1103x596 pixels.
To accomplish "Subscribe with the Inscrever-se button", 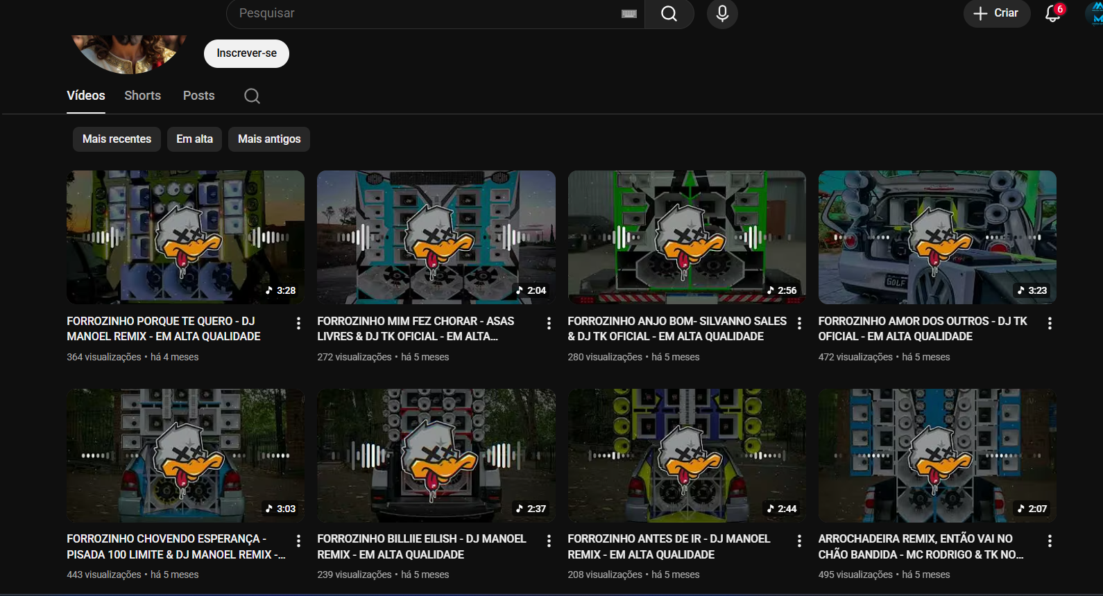I will point(246,53).
